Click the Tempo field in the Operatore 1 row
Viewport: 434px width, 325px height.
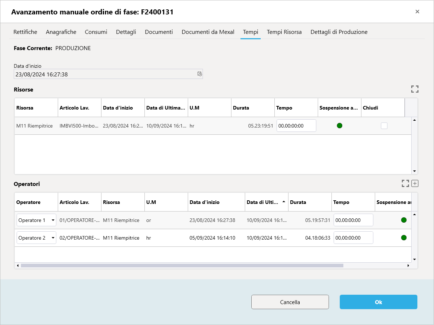[x=353, y=220]
